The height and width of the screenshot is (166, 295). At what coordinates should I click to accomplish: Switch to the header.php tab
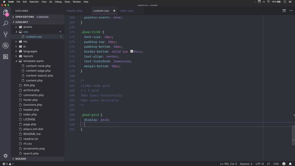click(74, 11)
